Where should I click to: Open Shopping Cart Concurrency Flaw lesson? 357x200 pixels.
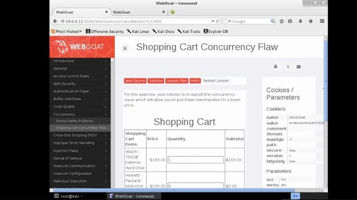pyautogui.click(x=80, y=128)
